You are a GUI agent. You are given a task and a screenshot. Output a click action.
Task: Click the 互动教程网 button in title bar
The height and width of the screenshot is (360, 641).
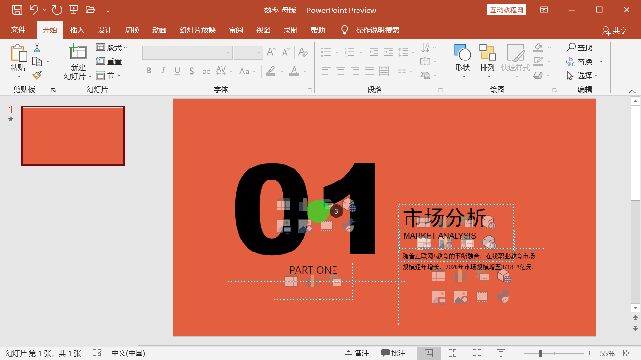506,10
